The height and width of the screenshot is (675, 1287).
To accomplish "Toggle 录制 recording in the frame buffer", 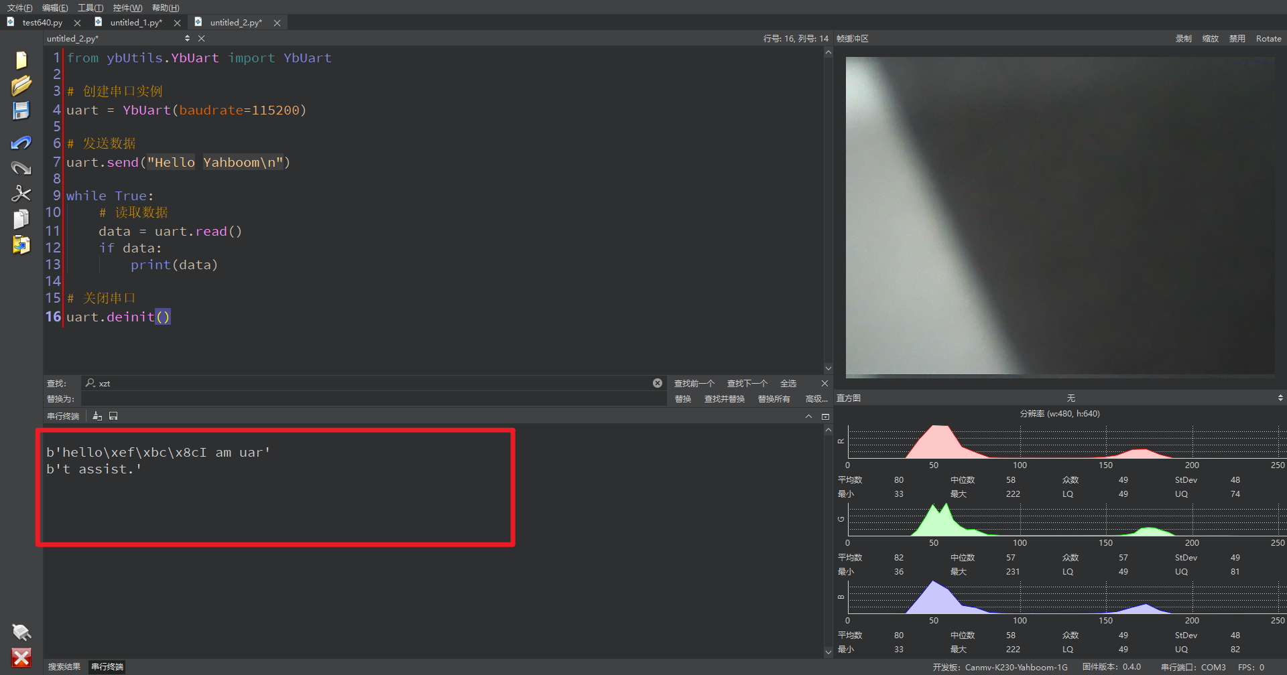I will (x=1183, y=39).
